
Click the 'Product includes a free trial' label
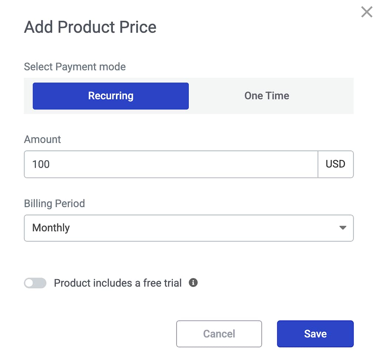click(118, 283)
